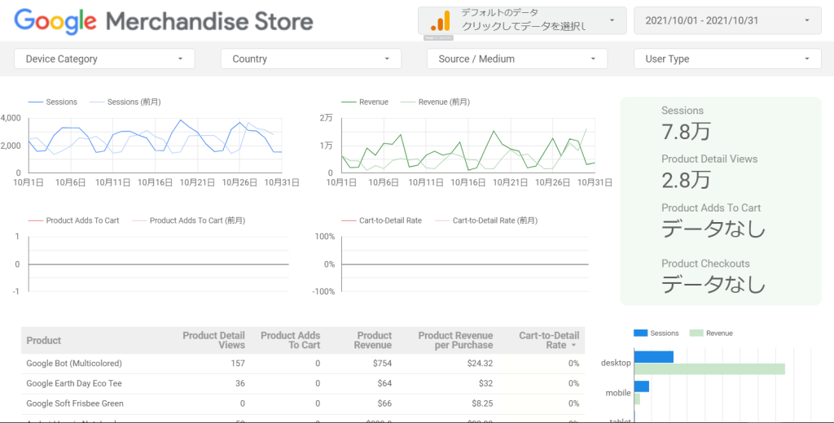Screen dimensions: 834x423
Task: Click Cart-to-Detail Rate (前月) legend entry
Action: point(485,220)
